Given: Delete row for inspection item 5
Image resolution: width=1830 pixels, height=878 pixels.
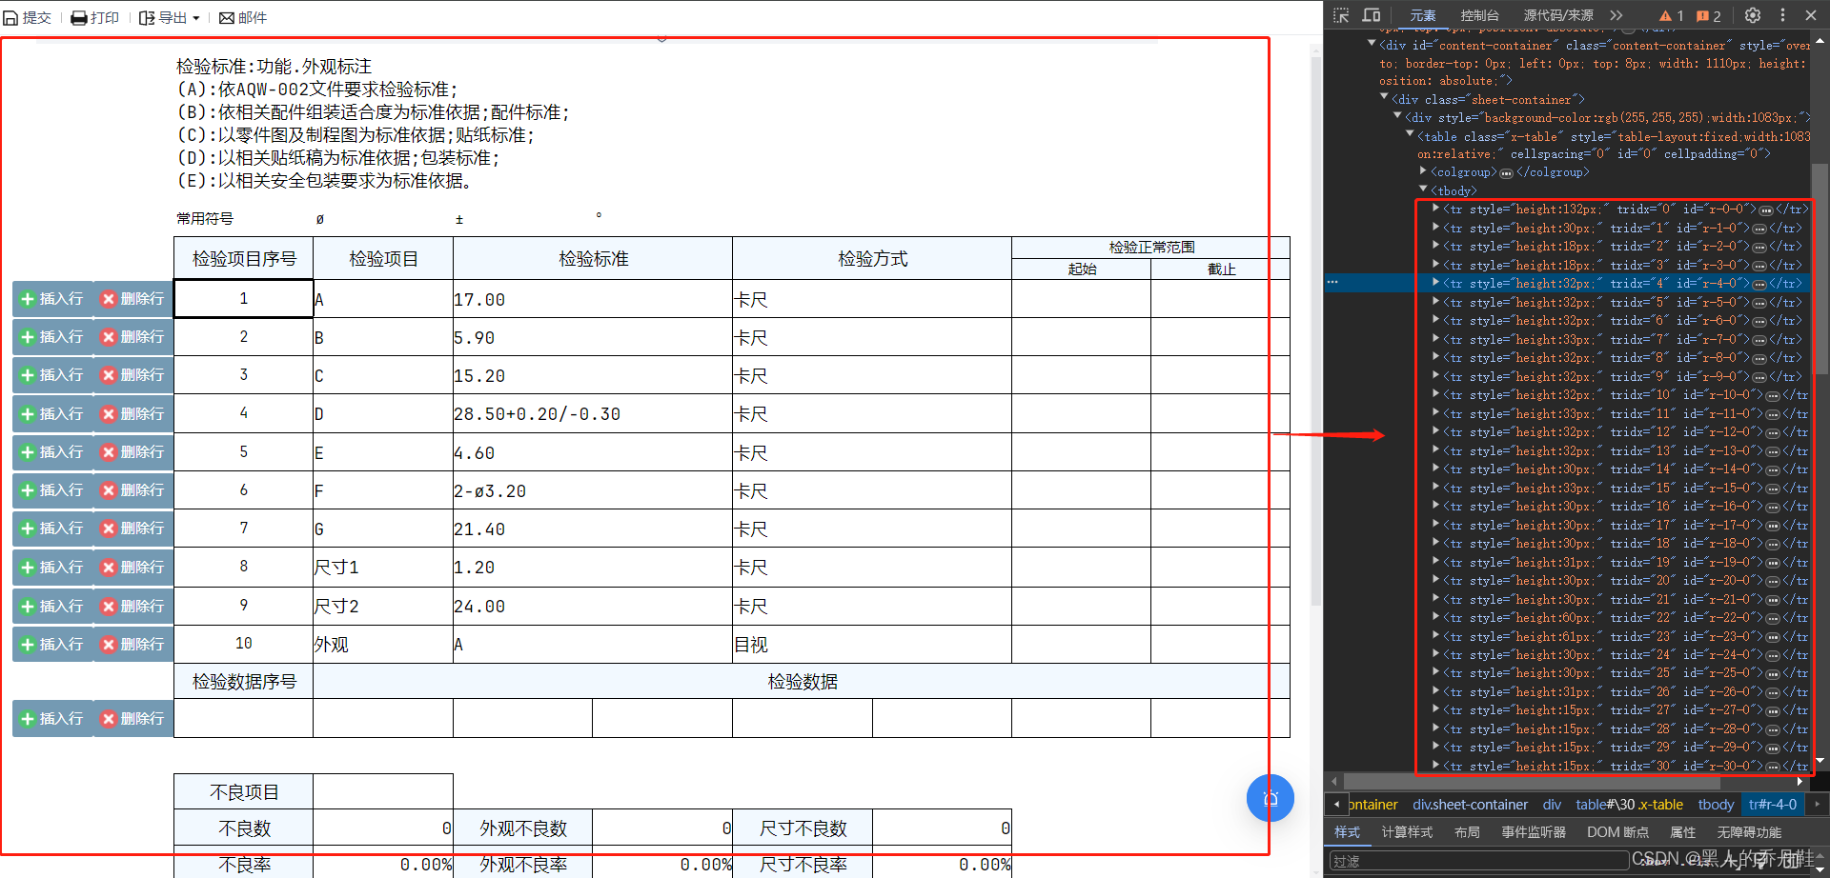Looking at the screenshot, I should 133,452.
